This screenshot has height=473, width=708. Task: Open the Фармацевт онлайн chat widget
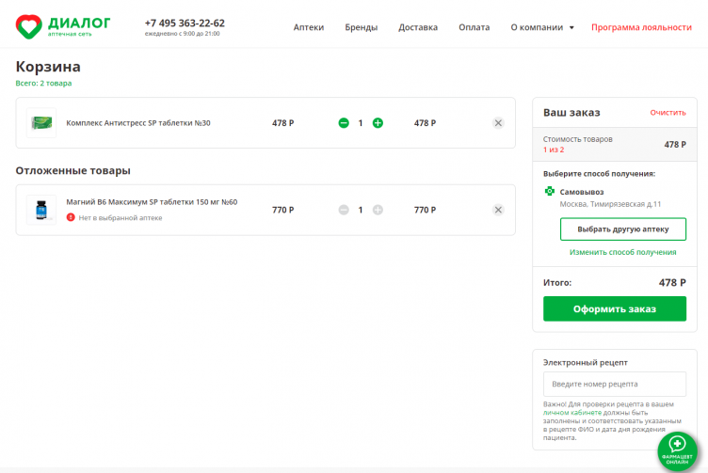click(x=677, y=449)
